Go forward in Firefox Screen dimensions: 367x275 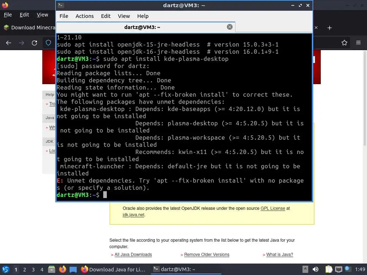tap(22, 43)
